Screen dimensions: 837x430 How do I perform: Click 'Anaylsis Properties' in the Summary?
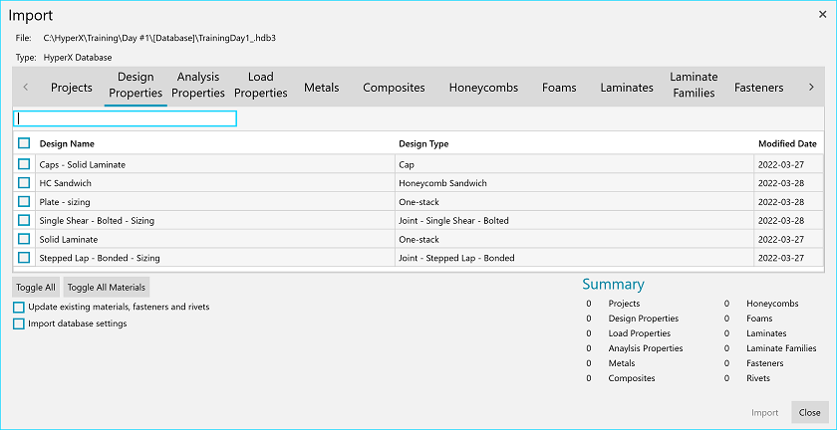pos(646,348)
